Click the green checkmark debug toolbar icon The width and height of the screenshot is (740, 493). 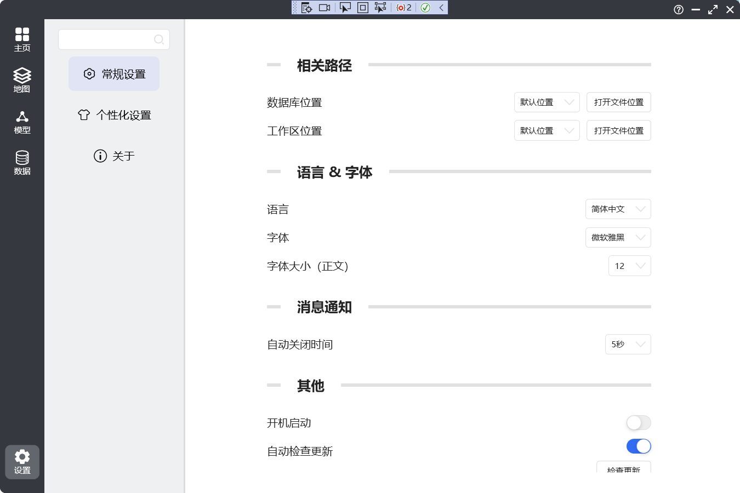point(425,8)
